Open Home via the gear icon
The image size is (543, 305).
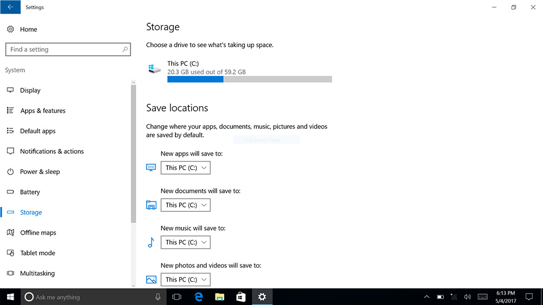[10, 29]
